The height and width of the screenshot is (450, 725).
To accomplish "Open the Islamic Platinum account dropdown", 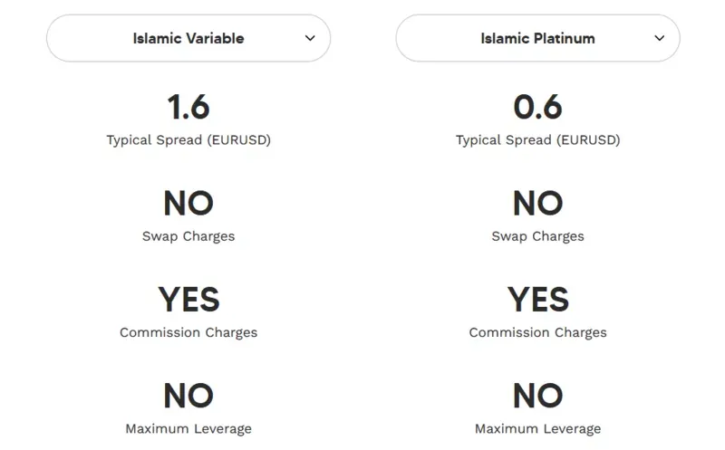I will pos(537,38).
